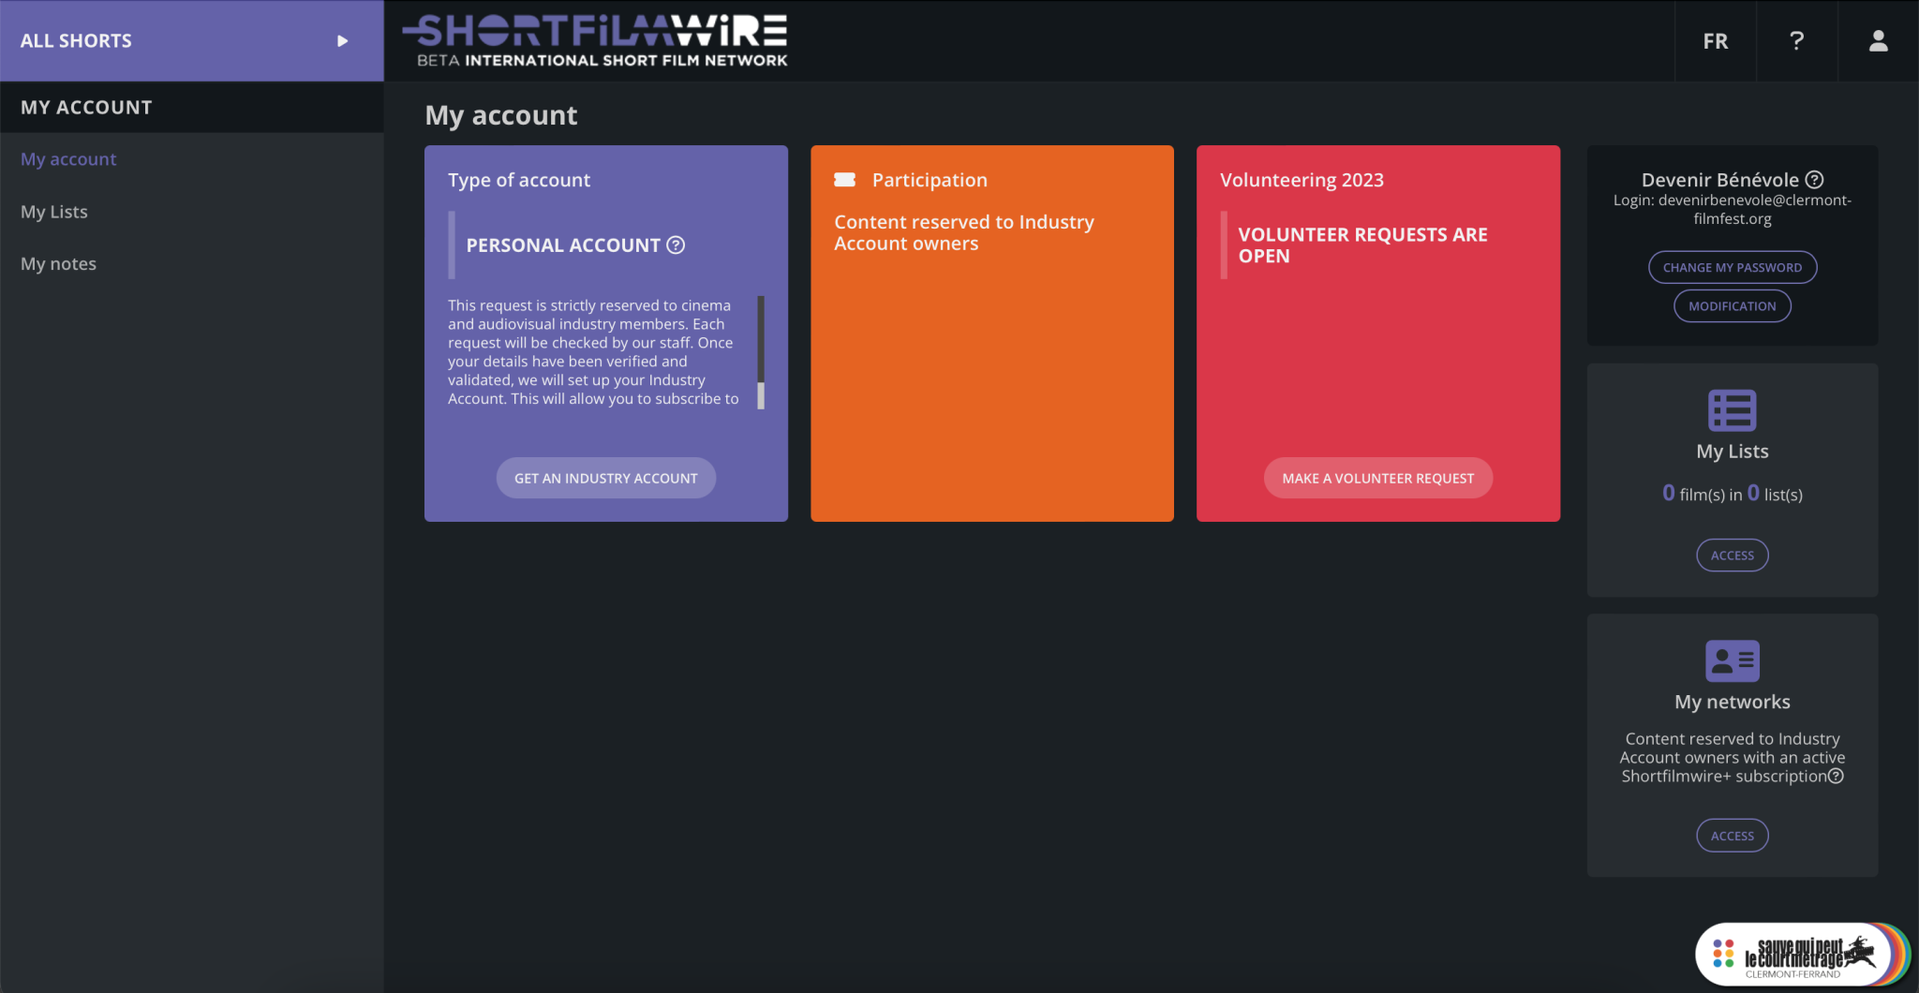Click Access button under My Lists

coord(1733,555)
